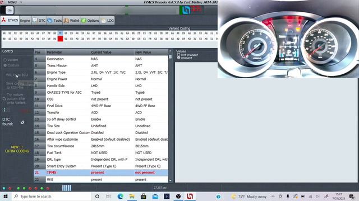The width and height of the screenshot is (359, 201).
Task: Select the Destination parameter row
Action: (x=101, y=59)
